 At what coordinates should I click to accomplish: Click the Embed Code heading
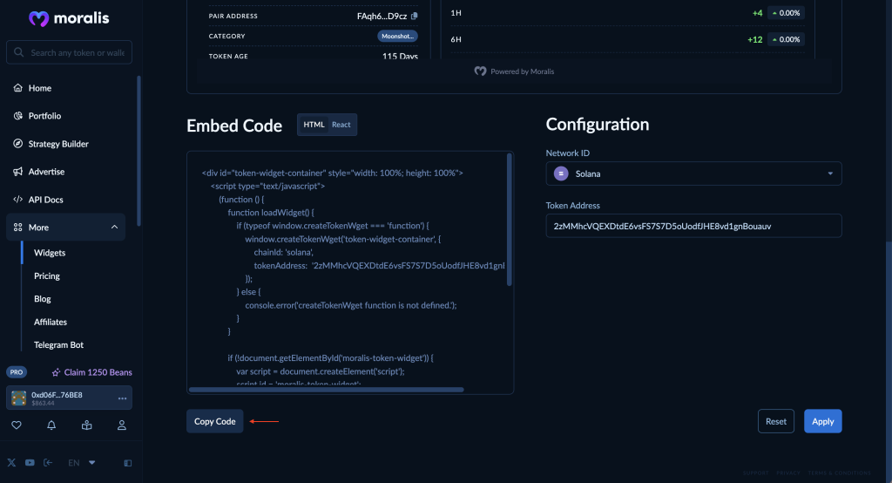[234, 126]
